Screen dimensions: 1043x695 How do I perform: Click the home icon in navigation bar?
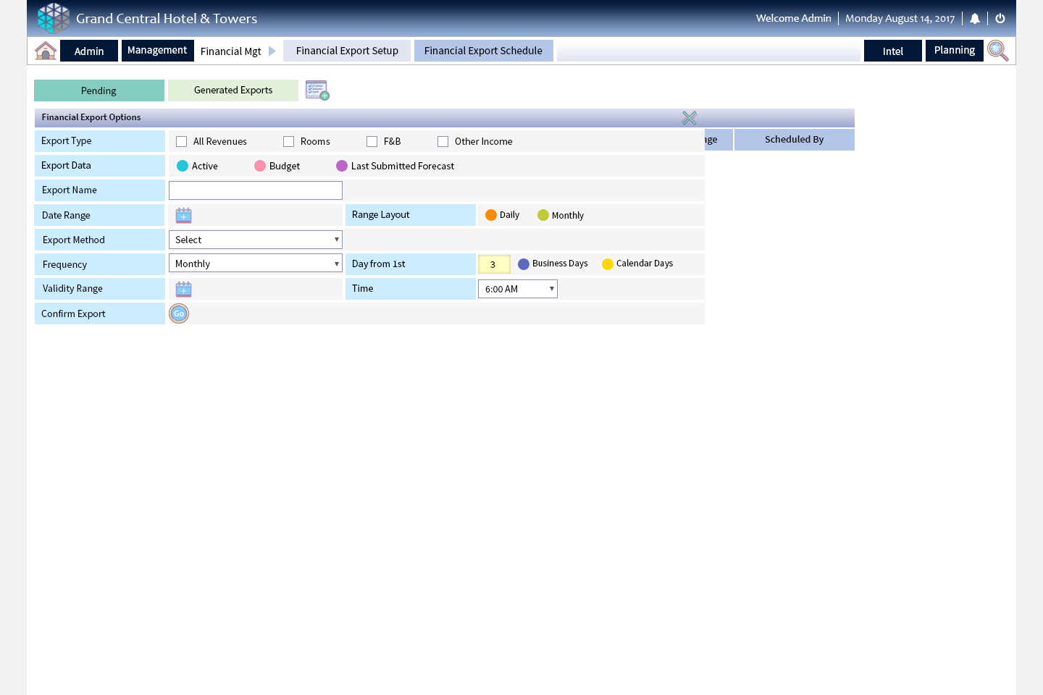point(46,51)
